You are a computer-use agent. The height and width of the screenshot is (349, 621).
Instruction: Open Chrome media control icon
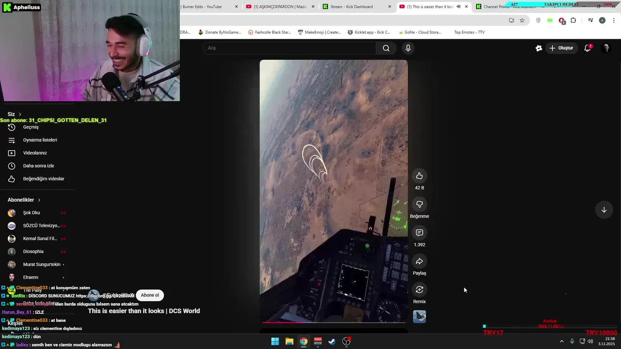(x=590, y=20)
